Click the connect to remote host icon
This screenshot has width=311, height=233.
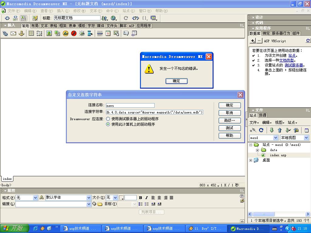click(x=253, y=130)
